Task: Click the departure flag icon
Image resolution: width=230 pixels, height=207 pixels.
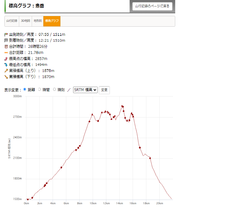Action: [x=6, y=34]
